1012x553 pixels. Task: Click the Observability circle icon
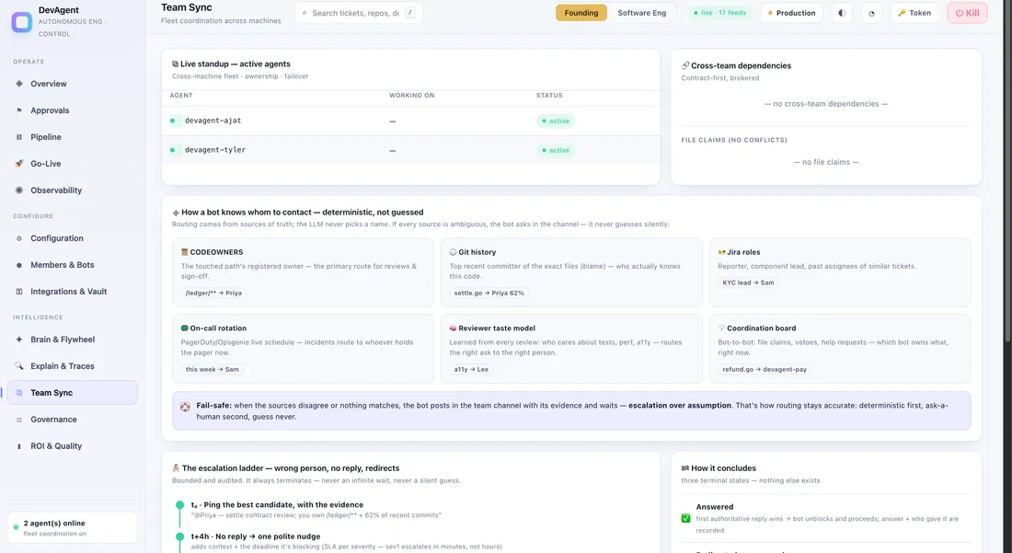[18, 190]
